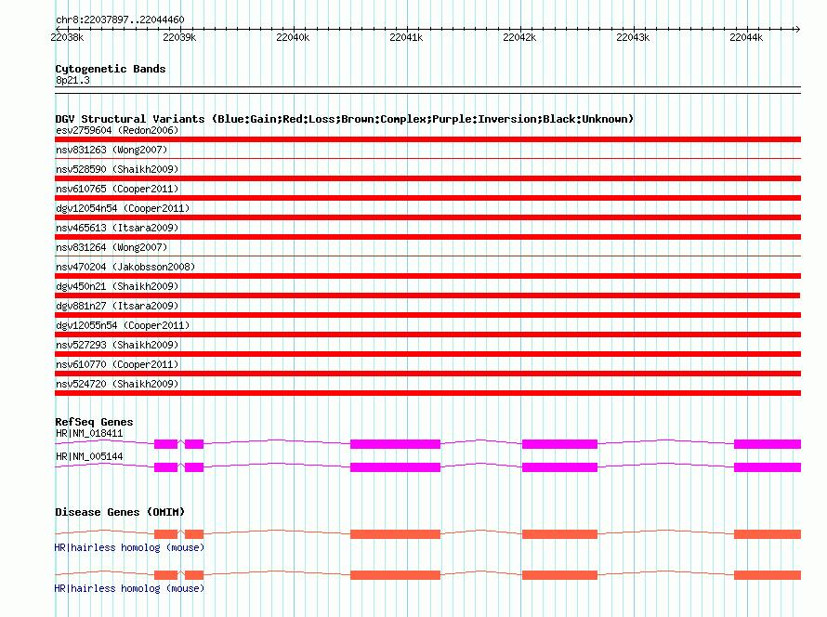The height and width of the screenshot is (617, 827).
Task: Select the 22044k ruler mark
Action: click(746, 37)
